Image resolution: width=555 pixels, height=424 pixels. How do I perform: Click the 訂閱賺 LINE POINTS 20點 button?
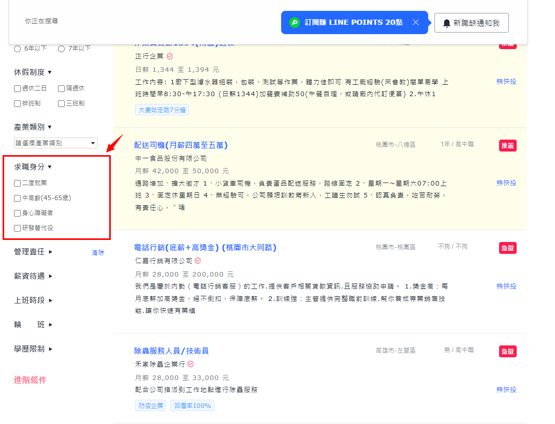pos(354,23)
